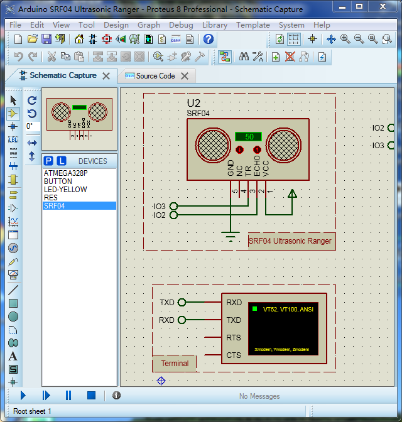Select the Junction Dot Mode tool

pyautogui.click(x=13, y=126)
